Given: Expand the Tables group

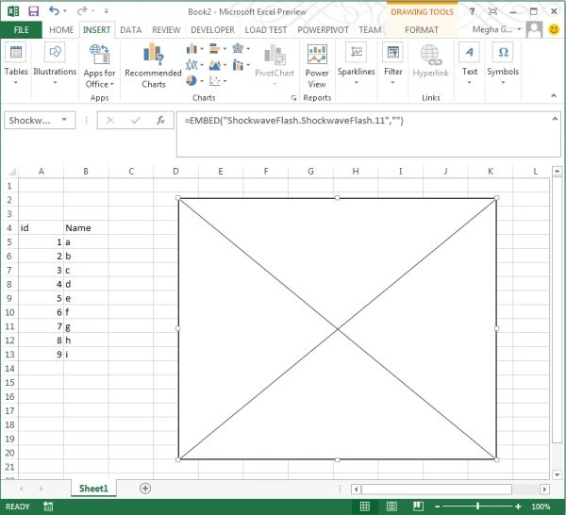Looking at the screenshot, I should [x=16, y=63].
